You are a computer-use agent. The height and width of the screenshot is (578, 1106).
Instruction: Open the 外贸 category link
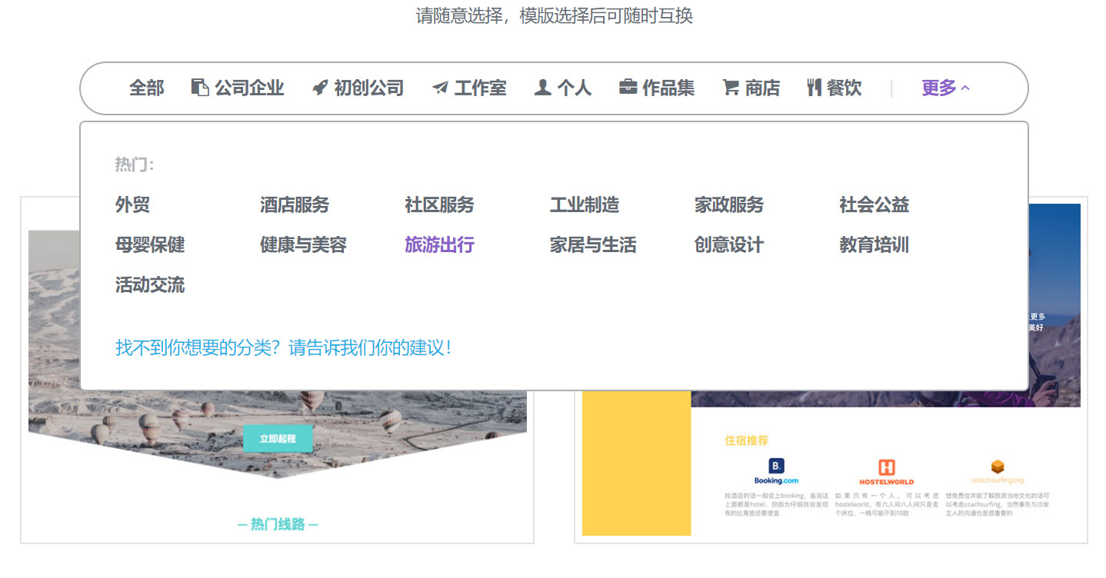(133, 205)
